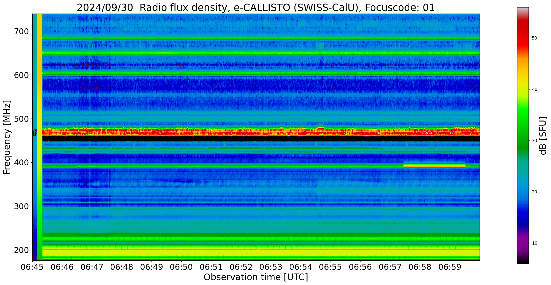Select the 'Observation time [UTC]' axis label
The width and height of the screenshot is (551, 285).
point(256,277)
